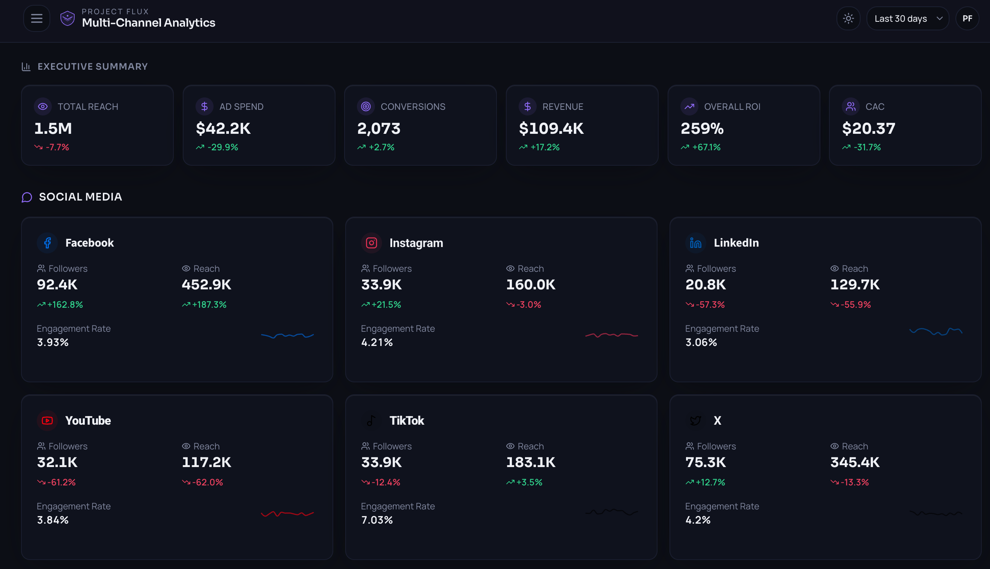The width and height of the screenshot is (990, 569).
Task: Click the Instagram +21.5% followers change
Action: click(381, 305)
